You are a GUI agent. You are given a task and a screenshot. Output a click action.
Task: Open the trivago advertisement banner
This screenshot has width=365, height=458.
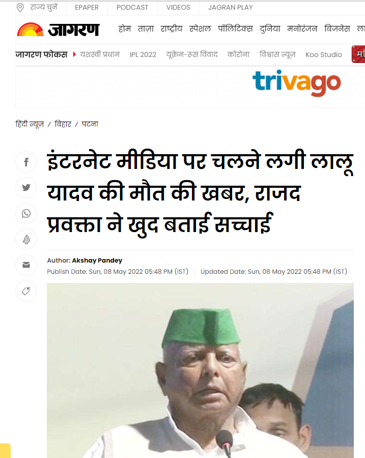297,83
